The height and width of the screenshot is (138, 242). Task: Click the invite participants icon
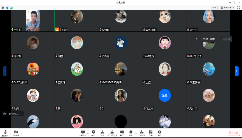pyautogui.click(x=102, y=133)
